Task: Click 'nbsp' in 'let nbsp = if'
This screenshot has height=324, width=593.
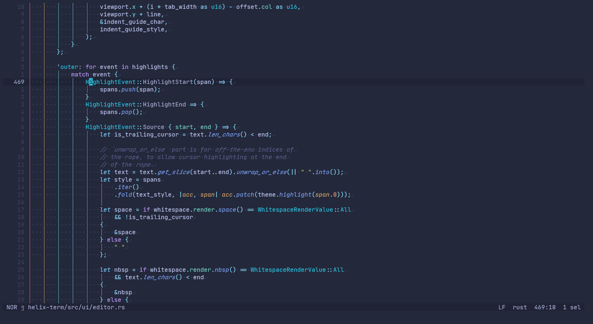Action: [x=121, y=270]
